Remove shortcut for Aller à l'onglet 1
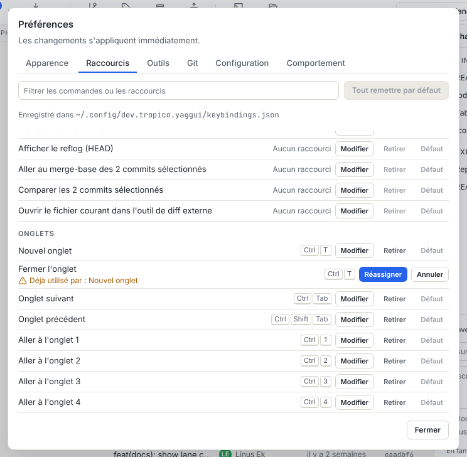467x457 pixels. (x=395, y=340)
